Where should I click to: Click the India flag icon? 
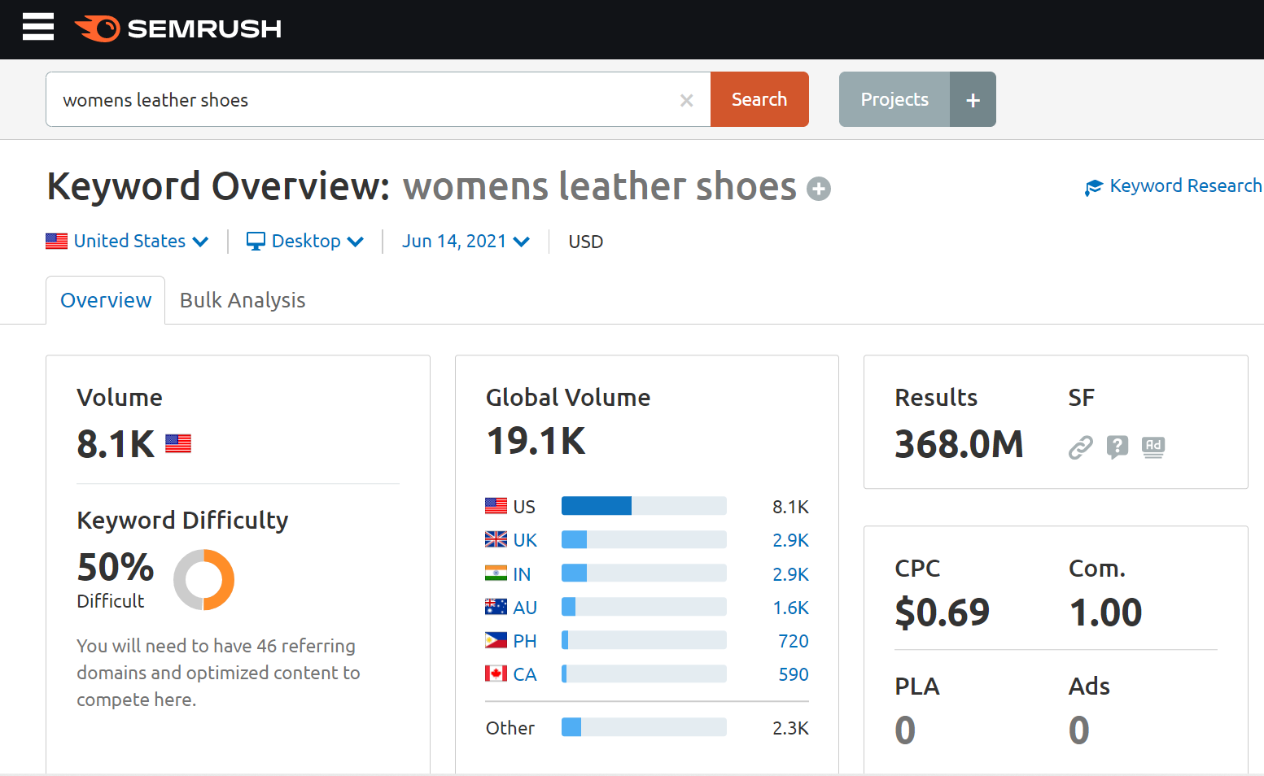(496, 573)
